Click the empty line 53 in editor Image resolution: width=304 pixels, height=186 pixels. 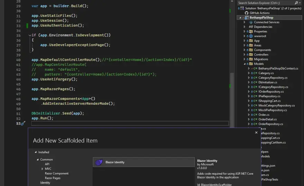(x=130, y=123)
